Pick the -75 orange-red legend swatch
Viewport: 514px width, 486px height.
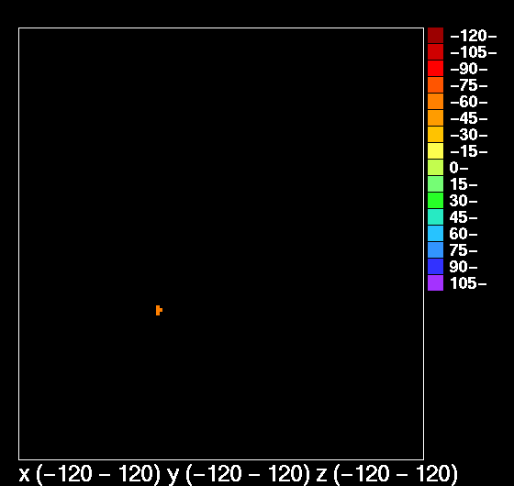[435, 84]
